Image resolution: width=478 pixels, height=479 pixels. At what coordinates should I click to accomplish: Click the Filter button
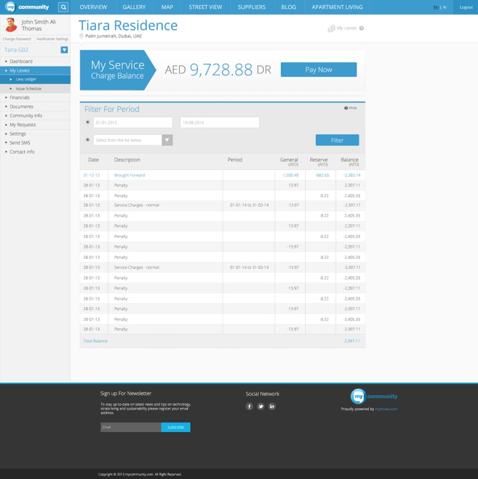point(337,140)
